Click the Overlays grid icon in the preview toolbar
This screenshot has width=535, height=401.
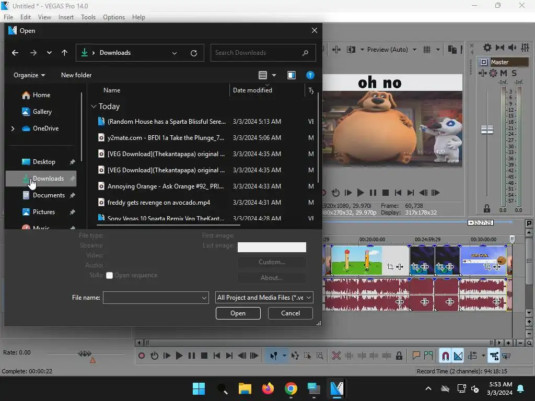point(426,50)
